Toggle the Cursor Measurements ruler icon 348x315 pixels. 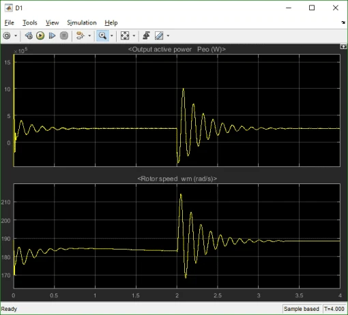[159, 35]
